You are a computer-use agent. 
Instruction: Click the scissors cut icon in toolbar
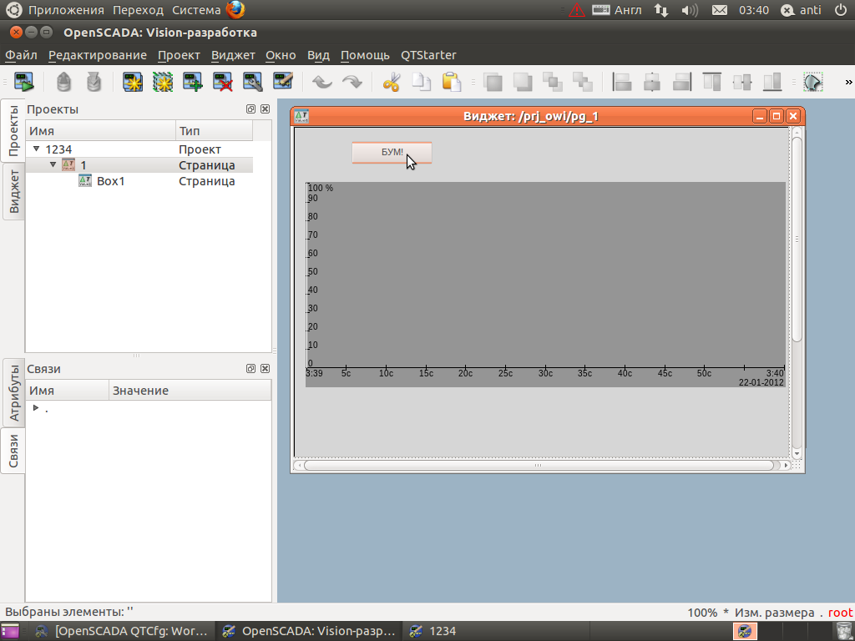[392, 82]
